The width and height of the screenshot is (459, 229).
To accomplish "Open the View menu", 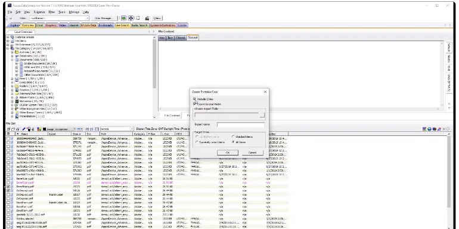I will [x=27, y=13].
